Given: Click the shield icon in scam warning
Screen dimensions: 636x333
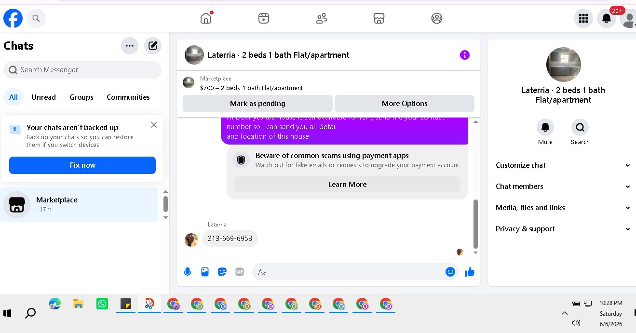Looking at the screenshot, I should click(x=241, y=160).
